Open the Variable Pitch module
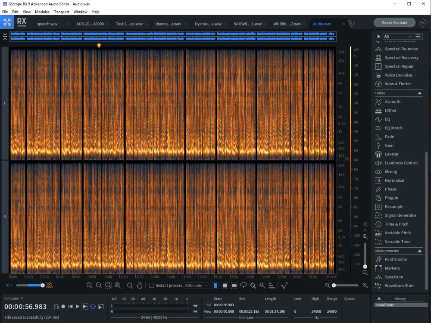431x323 pixels. pyautogui.click(x=393, y=233)
